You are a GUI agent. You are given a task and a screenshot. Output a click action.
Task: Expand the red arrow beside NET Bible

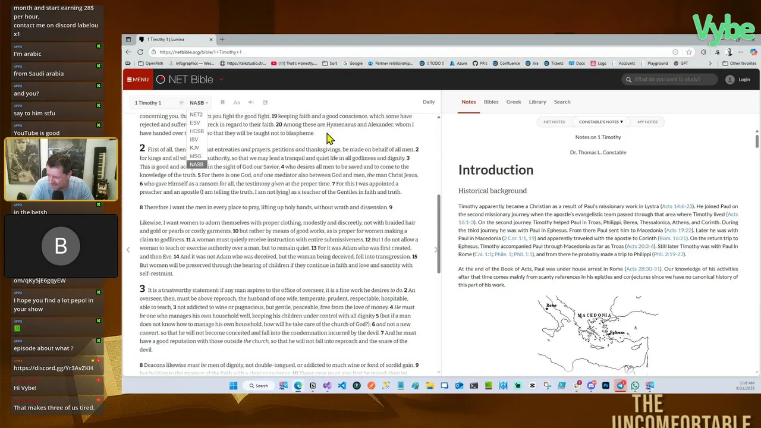221,80
